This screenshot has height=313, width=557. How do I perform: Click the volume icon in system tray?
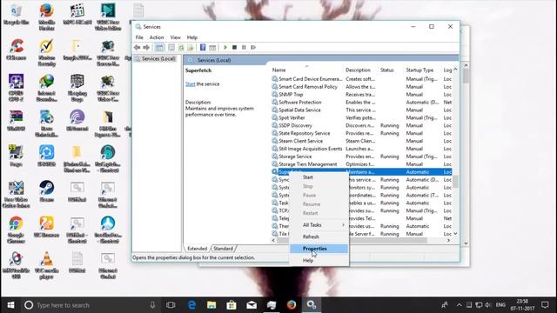pyautogui.click(x=488, y=305)
